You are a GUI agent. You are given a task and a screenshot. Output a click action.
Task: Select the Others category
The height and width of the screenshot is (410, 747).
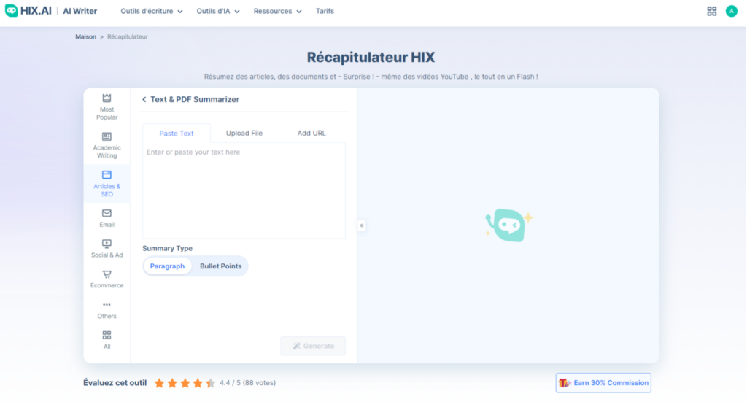click(107, 310)
